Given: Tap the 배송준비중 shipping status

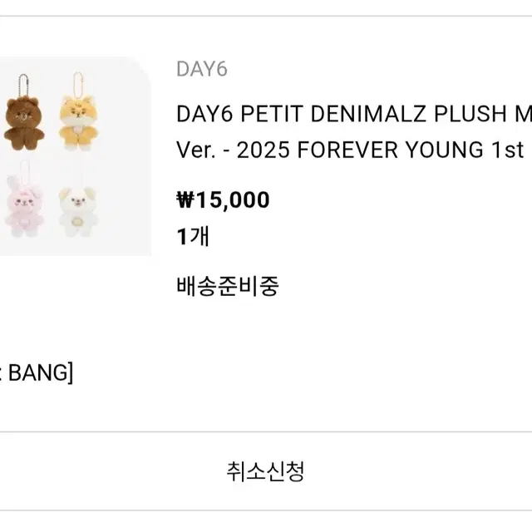Looking at the screenshot, I should coord(227,287).
